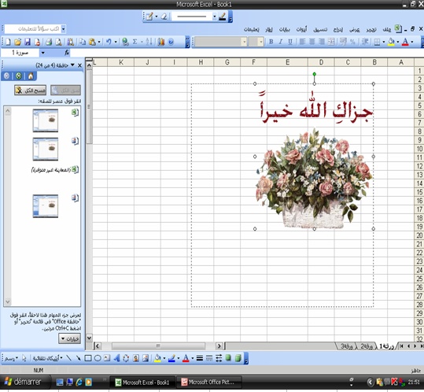The image size is (424, 392).
Task: Select the Rectangle shape in drawing toolbar
Action: [x=88, y=358]
